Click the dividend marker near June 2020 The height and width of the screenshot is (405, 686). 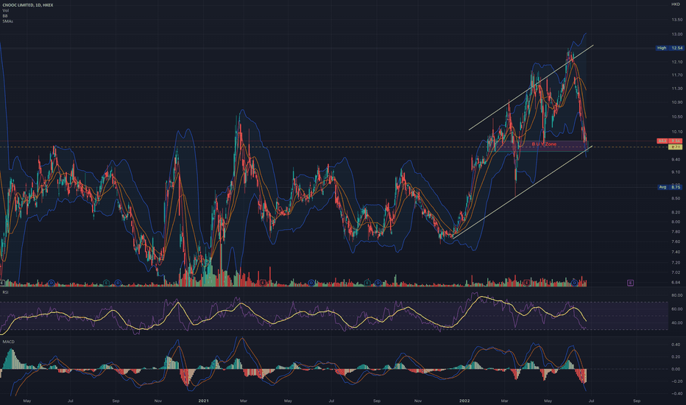click(52, 283)
